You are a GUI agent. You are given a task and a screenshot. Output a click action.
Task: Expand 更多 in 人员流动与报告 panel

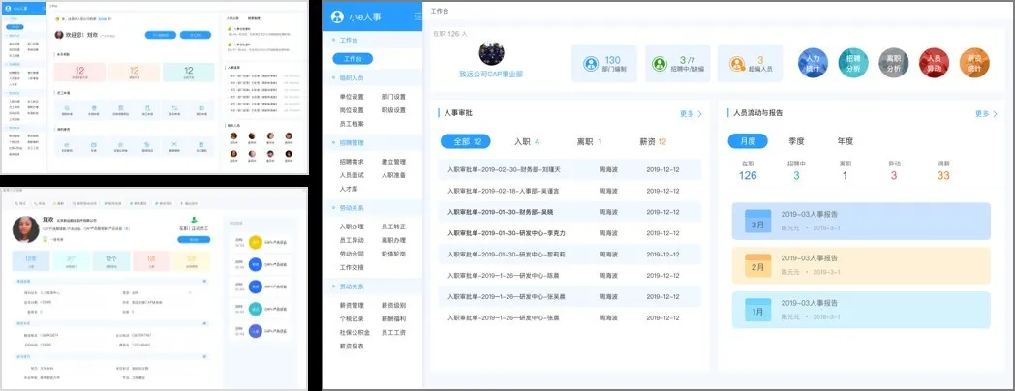click(986, 114)
